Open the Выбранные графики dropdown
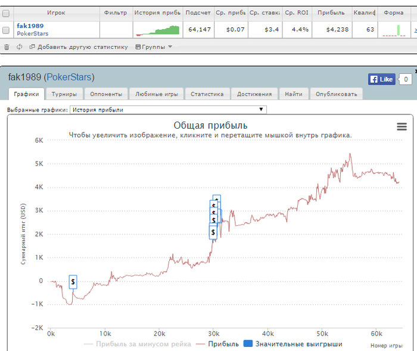The height and width of the screenshot is (351, 417). [x=168, y=110]
